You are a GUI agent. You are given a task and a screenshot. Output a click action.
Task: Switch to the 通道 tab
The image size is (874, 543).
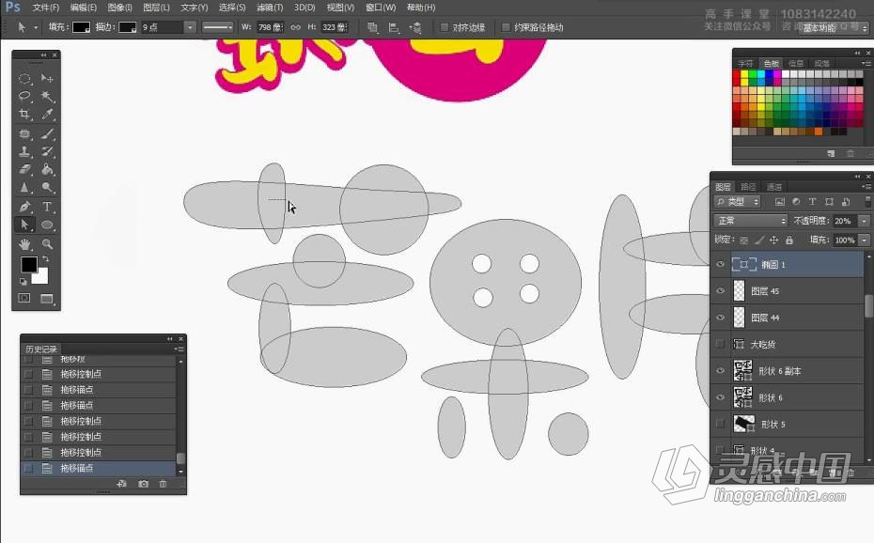[774, 187]
